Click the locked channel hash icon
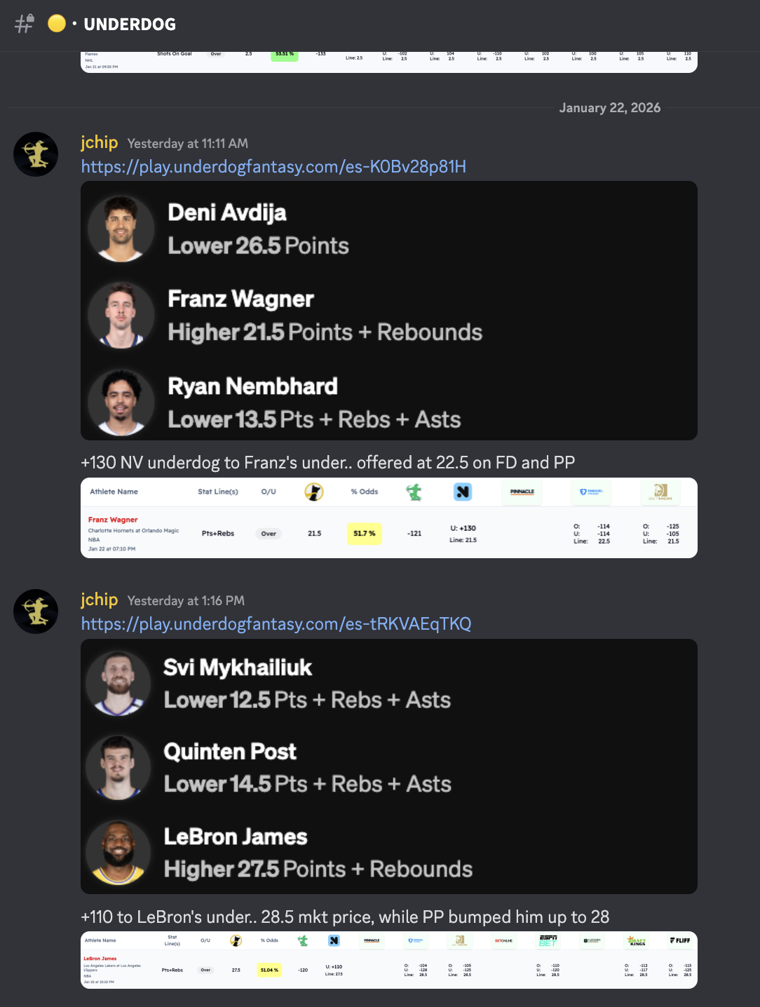760x1007 pixels. [25, 24]
